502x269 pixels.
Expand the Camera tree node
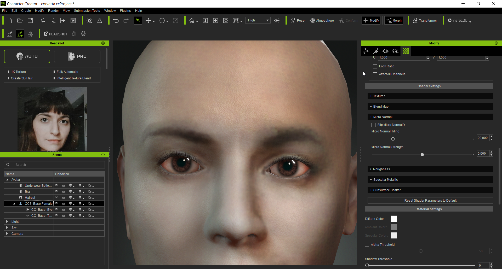(7, 233)
